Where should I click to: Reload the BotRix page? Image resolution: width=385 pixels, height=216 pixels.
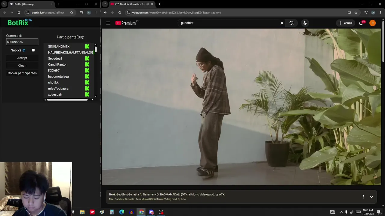19,13
